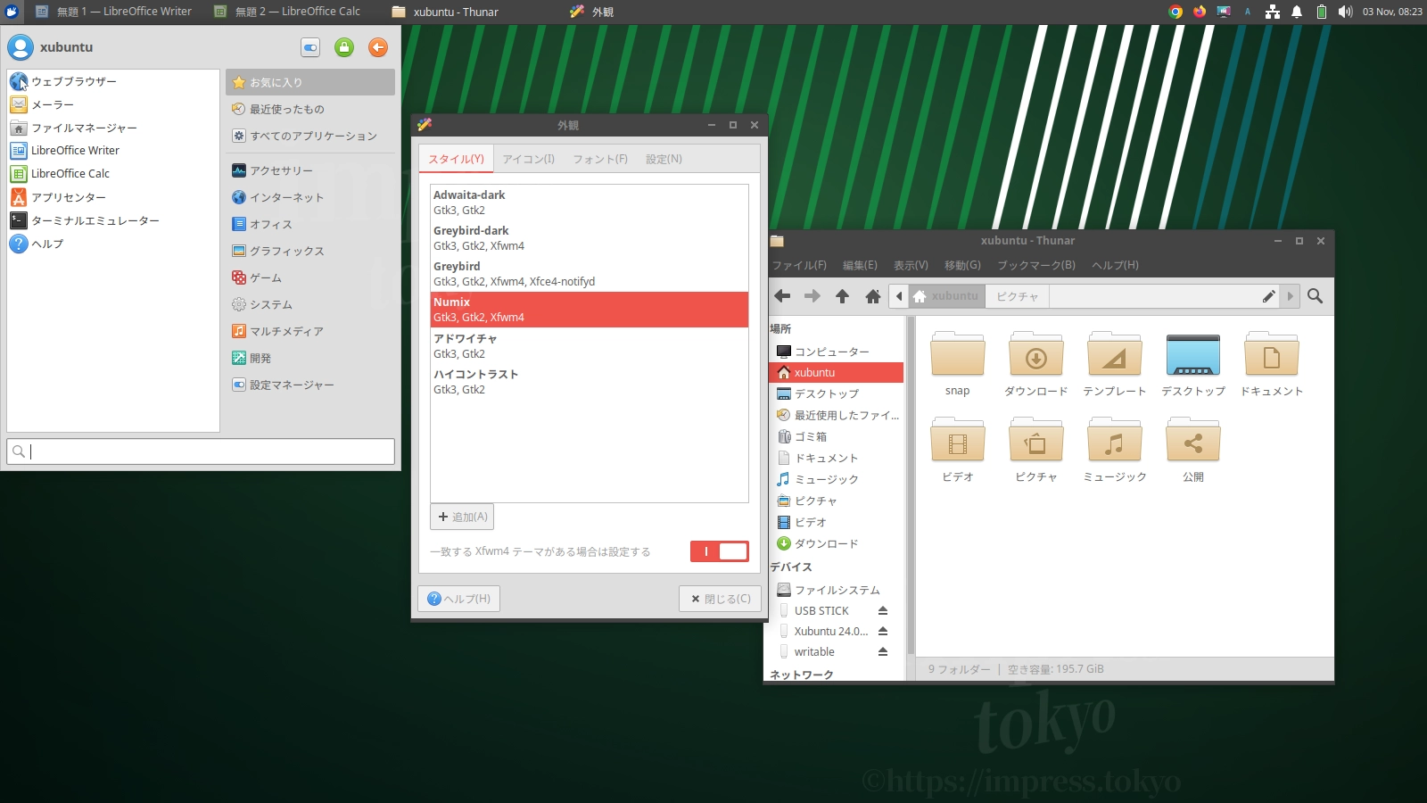Image resolution: width=1427 pixels, height=803 pixels.
Task: Open the Whisker menu panel button
Action: pos(12,12)
